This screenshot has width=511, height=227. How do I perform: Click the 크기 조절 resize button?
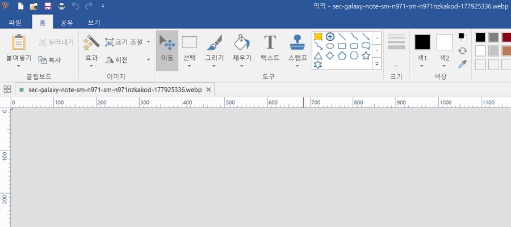[124, 42]
